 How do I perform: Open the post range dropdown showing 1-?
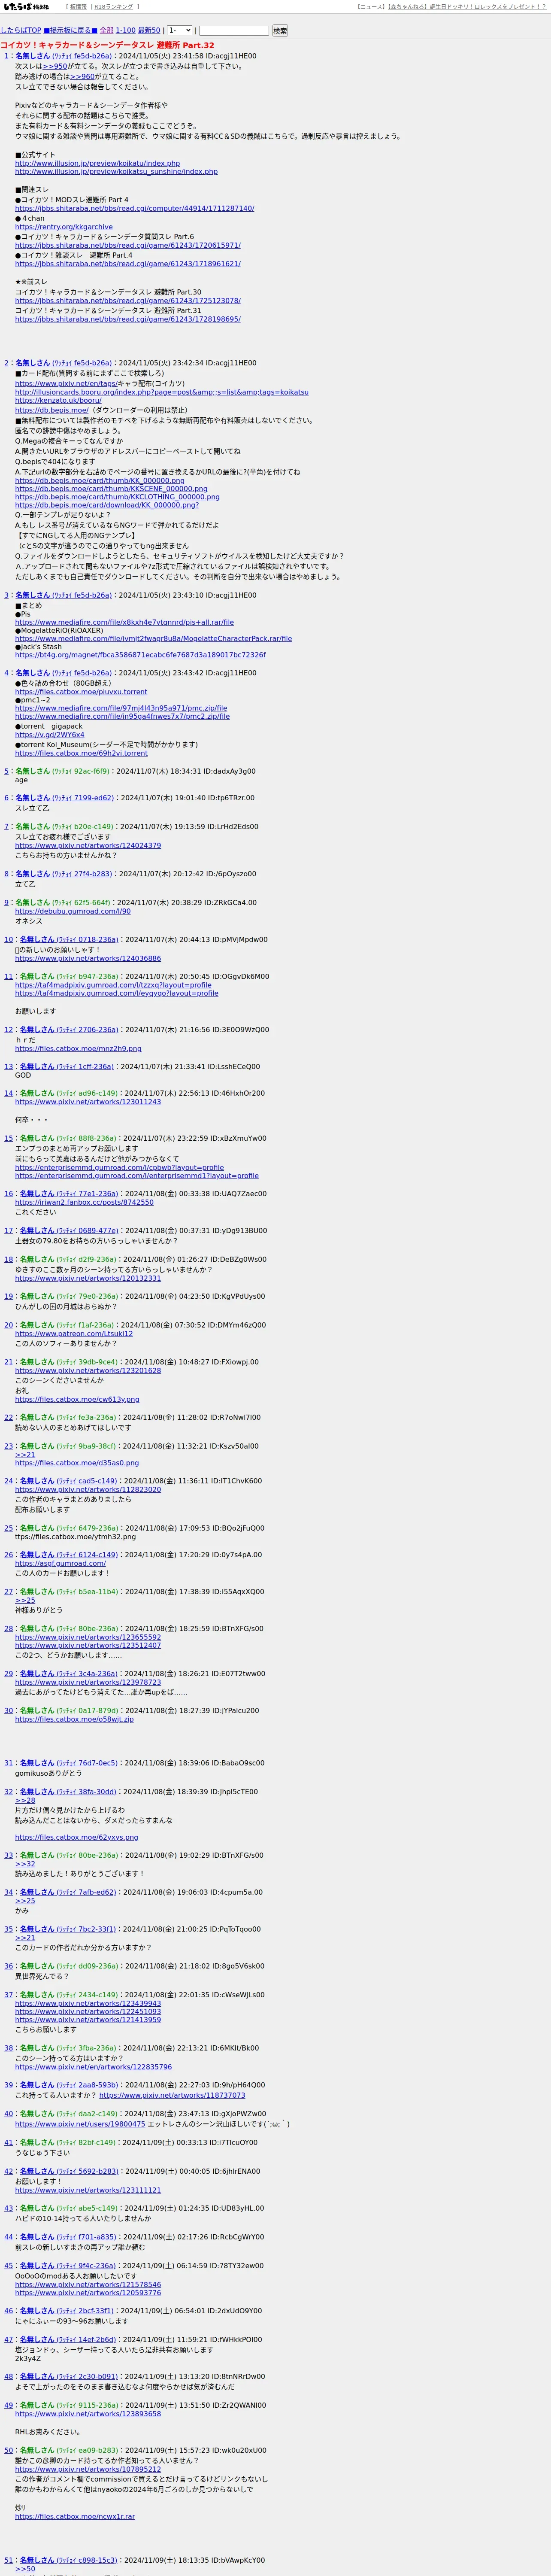click(179, 31)
